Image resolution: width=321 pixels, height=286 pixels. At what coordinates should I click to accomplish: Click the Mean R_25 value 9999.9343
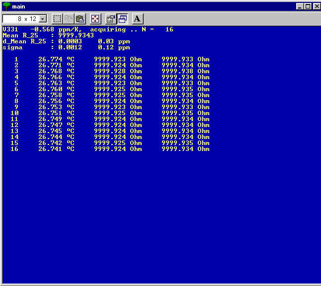76,36
